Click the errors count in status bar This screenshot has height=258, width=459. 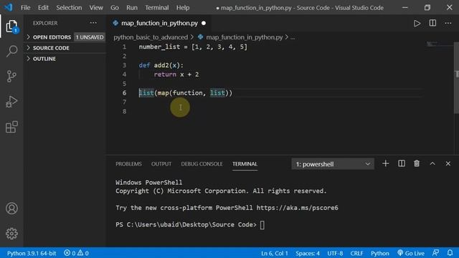[70, 253]
